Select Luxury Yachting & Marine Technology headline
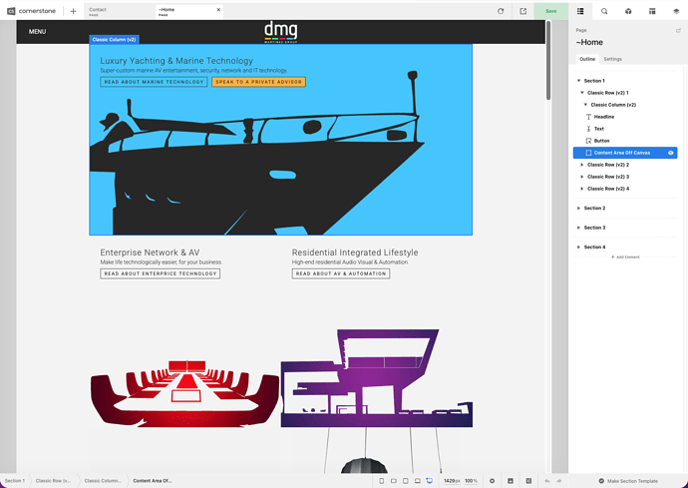The width and height of the screenshot is (688, 488). pyautogui.click(x=176, y=61)
